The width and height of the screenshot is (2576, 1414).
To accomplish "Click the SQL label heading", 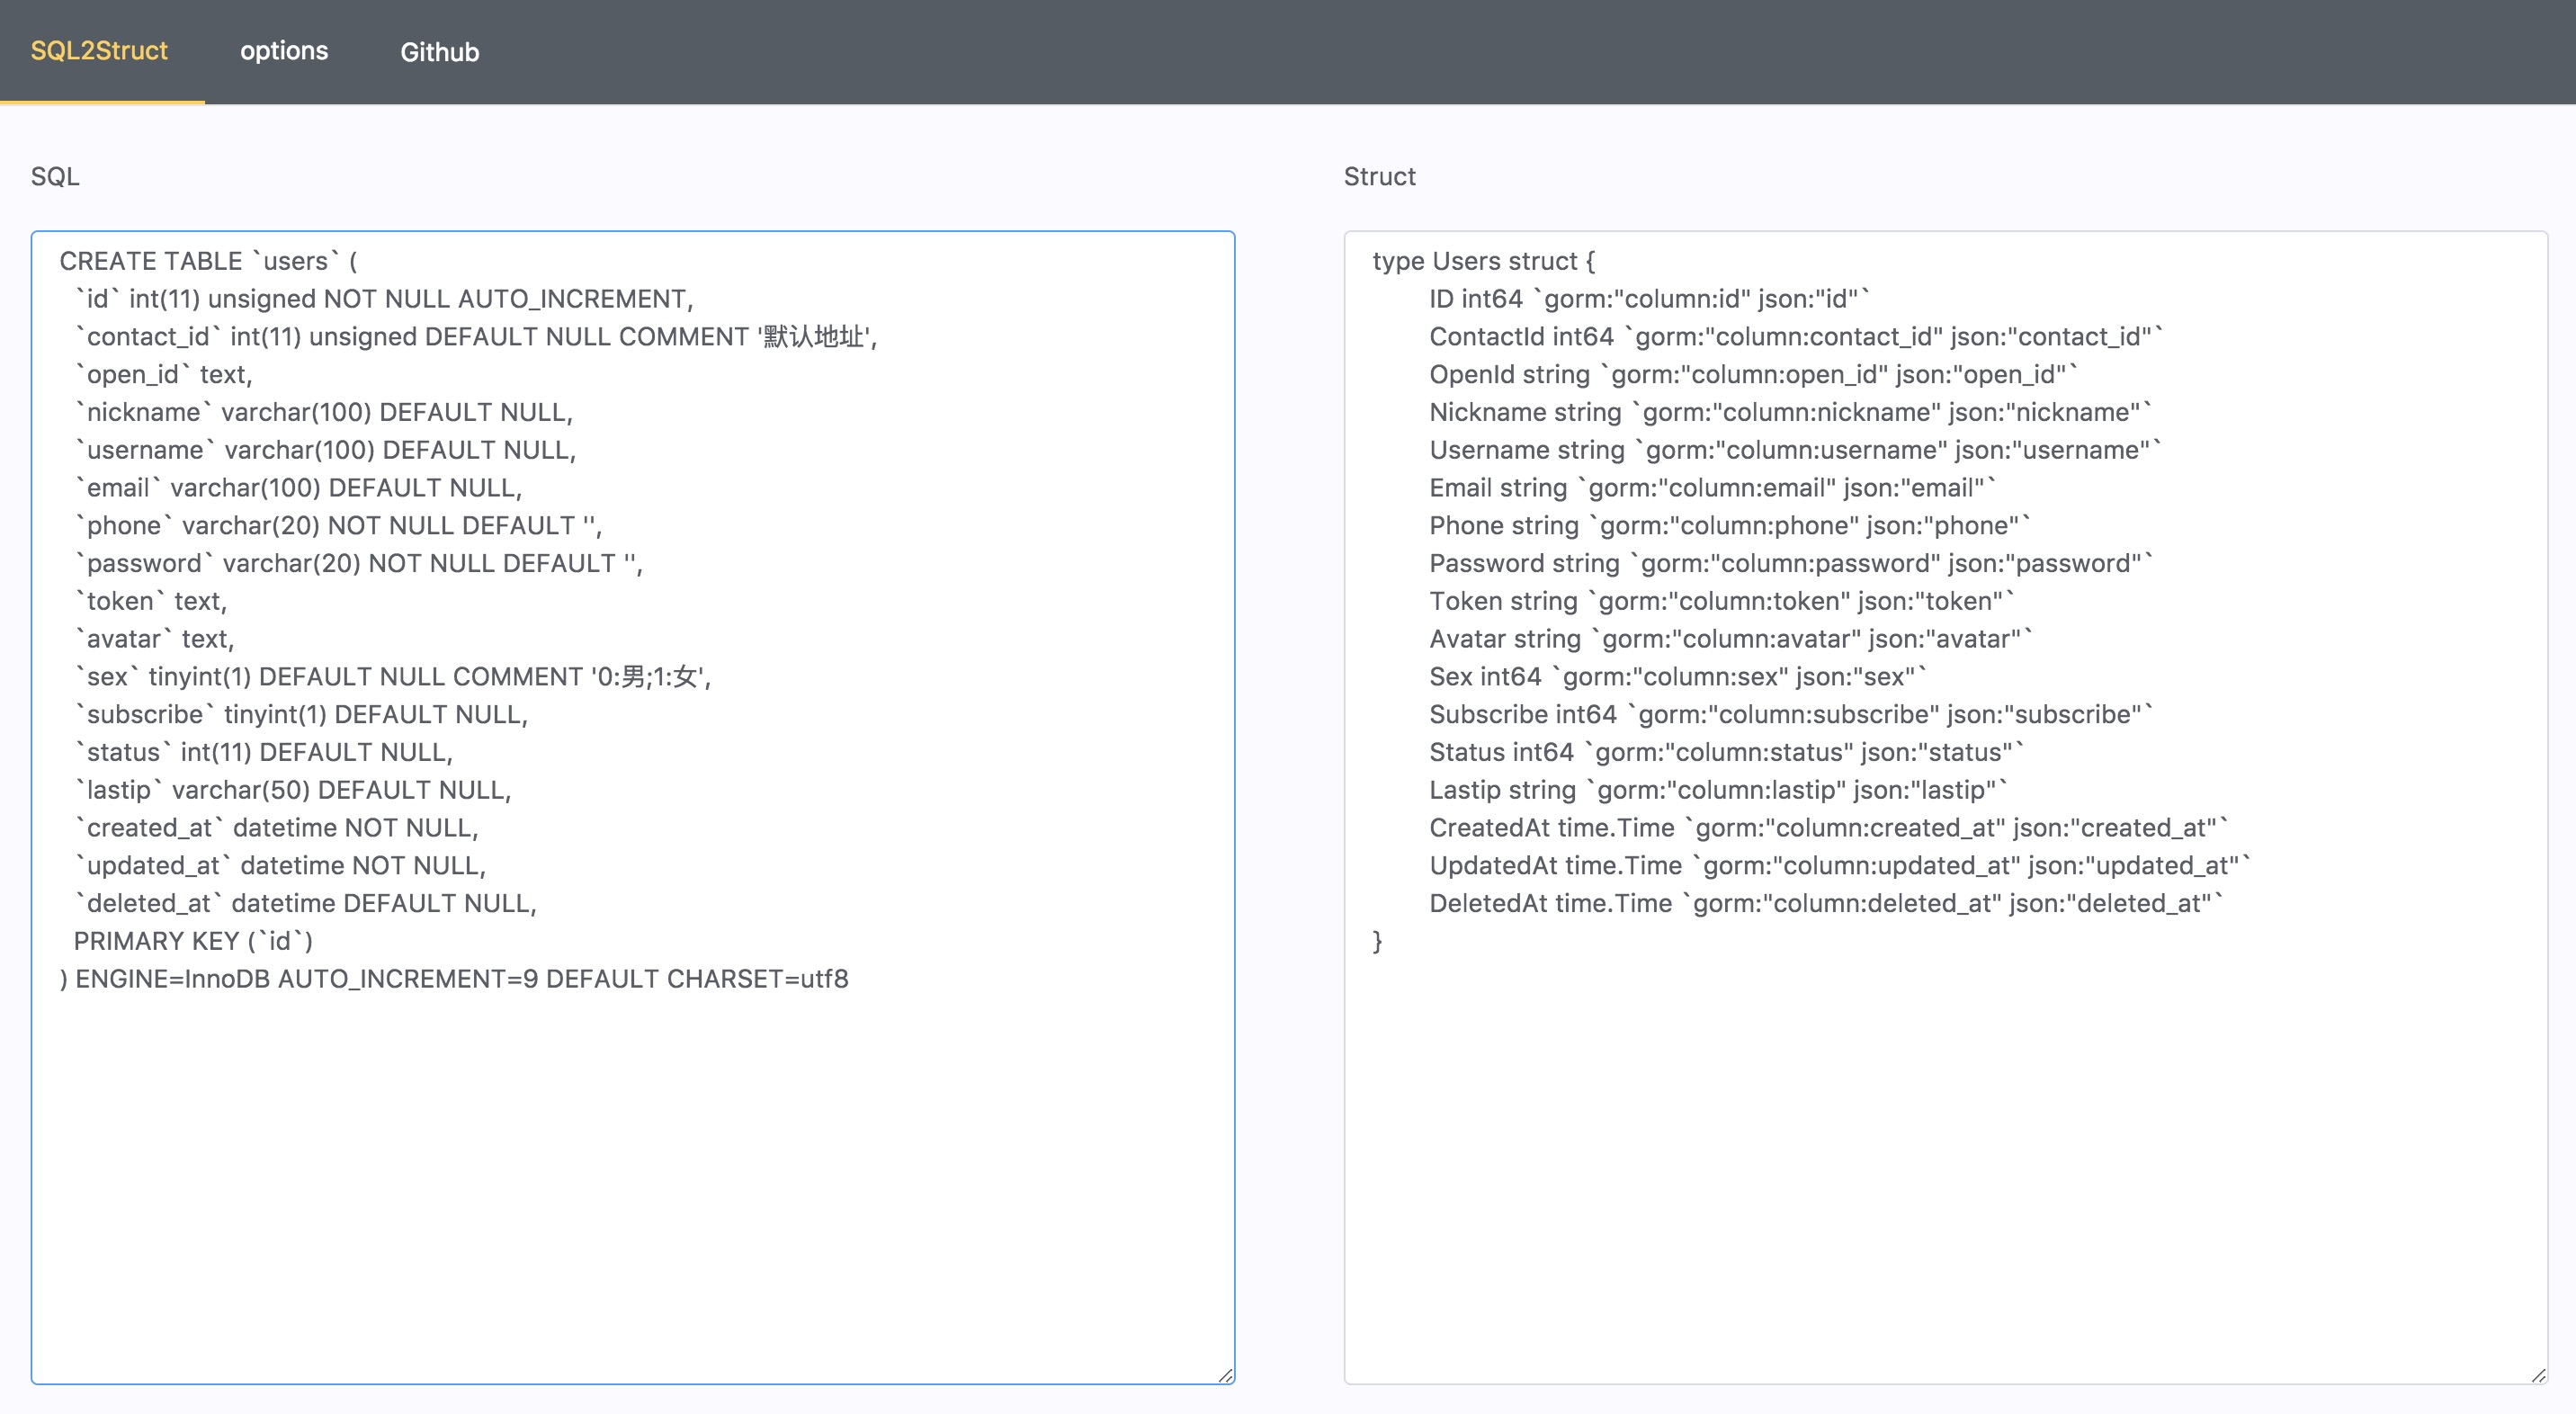I will [x=55, y=177].
